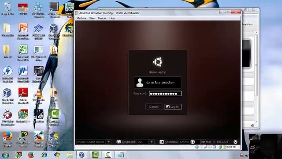282x159 pixels.
Task: Open the Adobe Reader desktop shortcut
Action: click(23, 96)
